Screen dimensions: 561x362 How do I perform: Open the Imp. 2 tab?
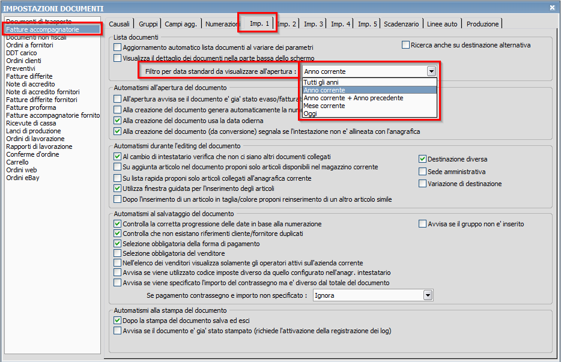[x=287, y=24]
